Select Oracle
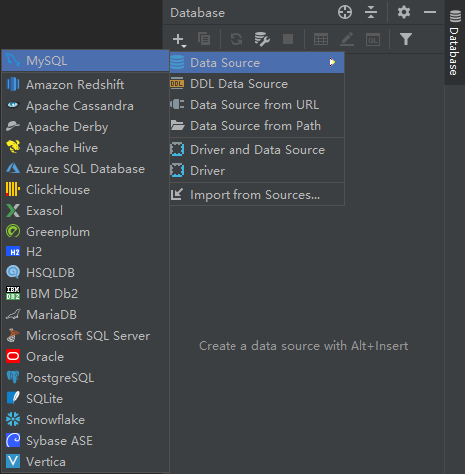The image size is (465, 474). (x=86, y=357)
